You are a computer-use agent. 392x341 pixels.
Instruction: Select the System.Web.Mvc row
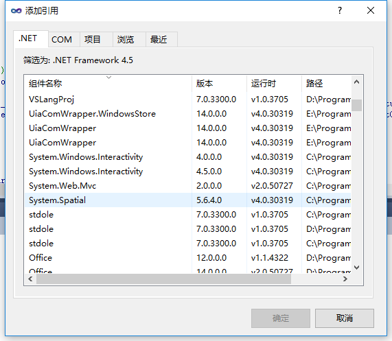click(x=187, y=186)
